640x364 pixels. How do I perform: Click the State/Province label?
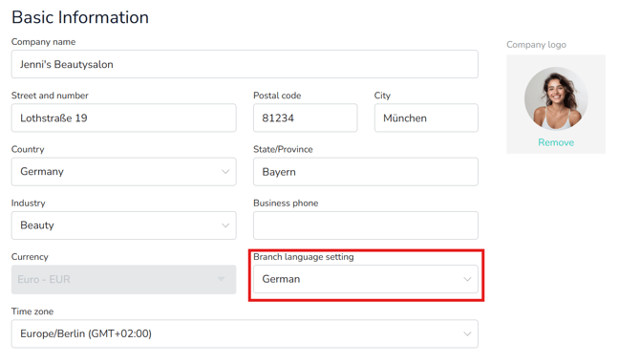coord(283,149)
